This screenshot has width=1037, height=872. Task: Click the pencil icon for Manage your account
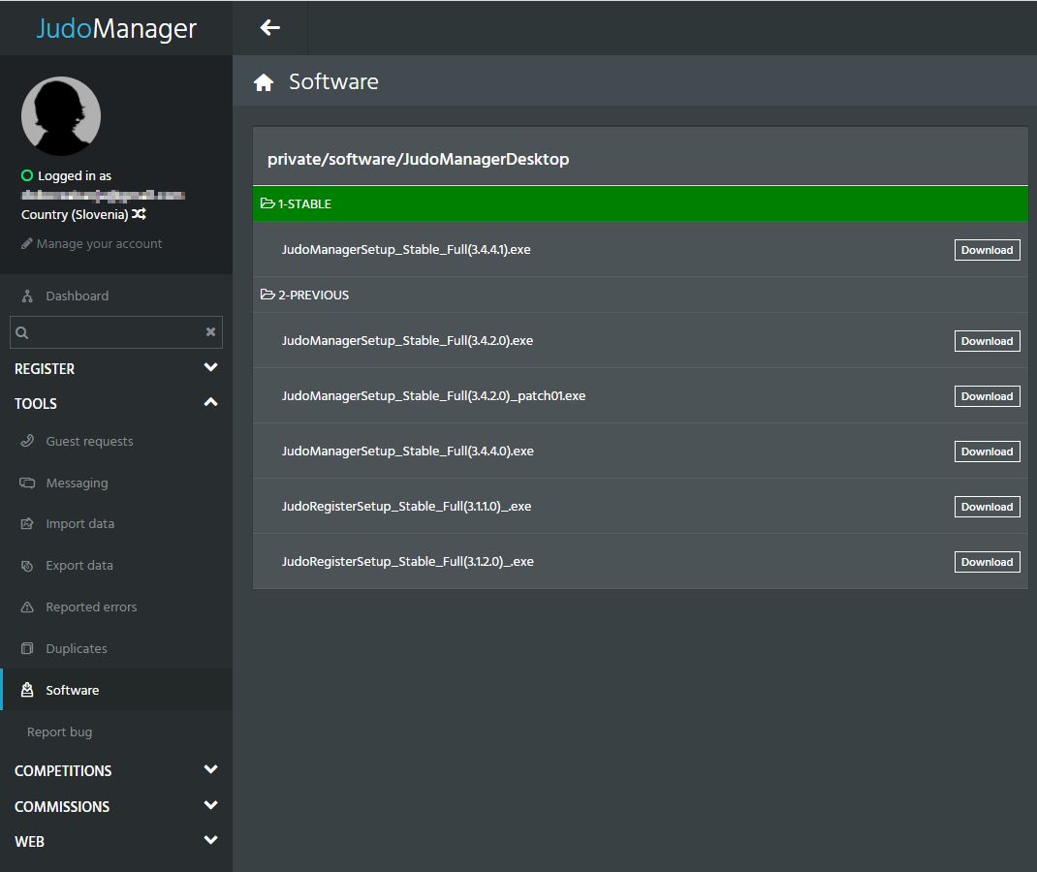26,244
